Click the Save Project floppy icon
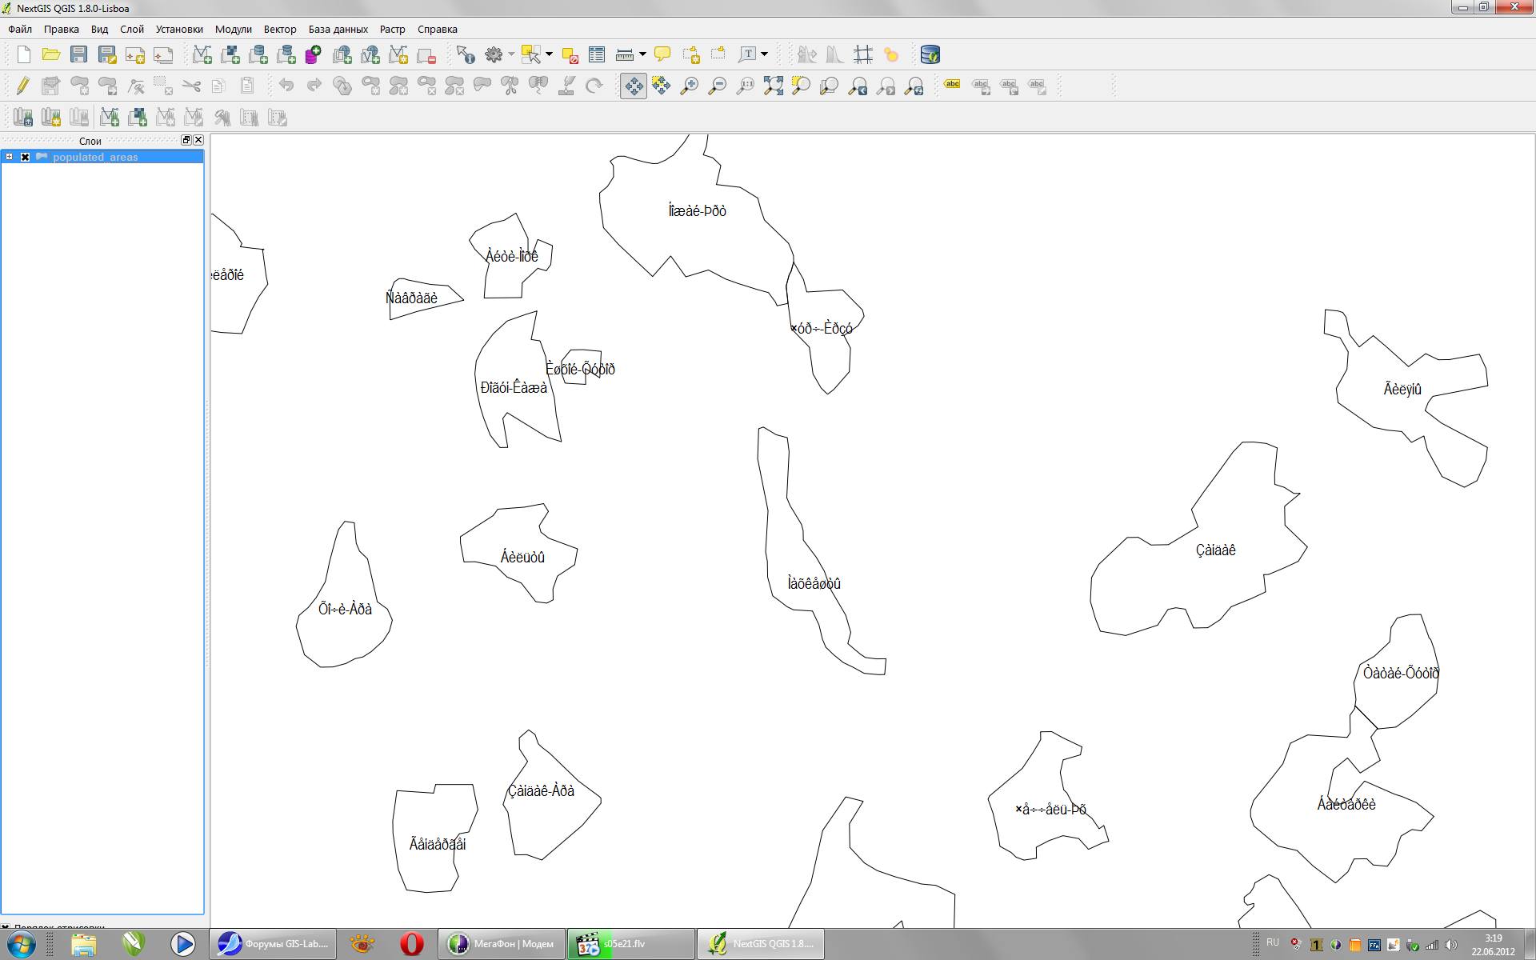 coord(78,54)
